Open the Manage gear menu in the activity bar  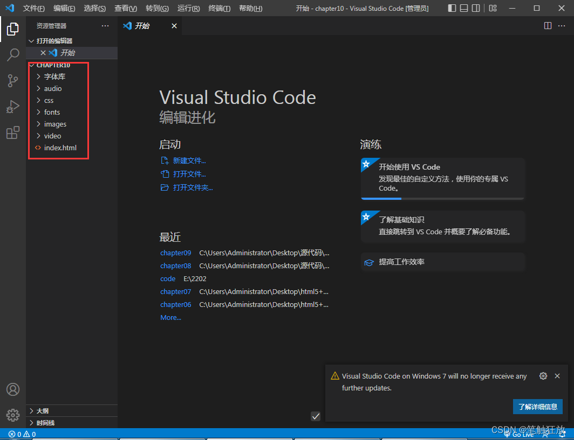click(x=13, y=415)
